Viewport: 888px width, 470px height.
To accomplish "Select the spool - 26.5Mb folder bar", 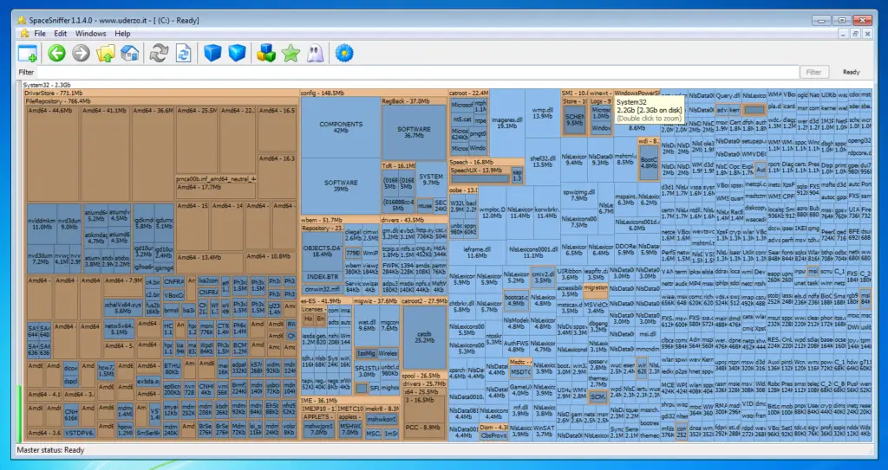I will click(424, 376).
